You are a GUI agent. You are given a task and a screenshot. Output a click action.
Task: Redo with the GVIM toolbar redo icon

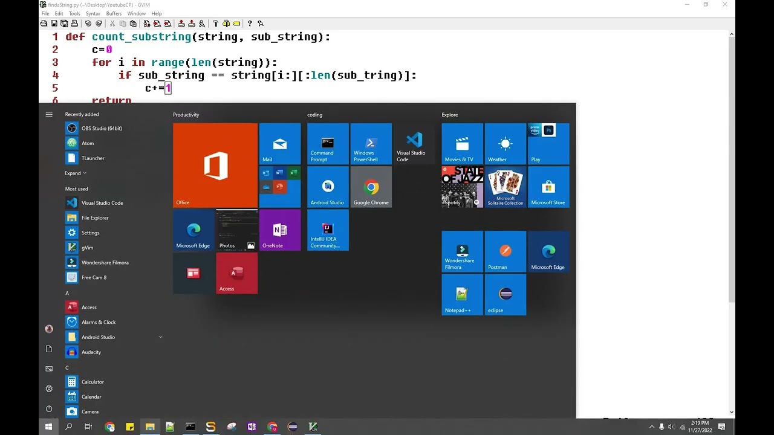[99, 24]
